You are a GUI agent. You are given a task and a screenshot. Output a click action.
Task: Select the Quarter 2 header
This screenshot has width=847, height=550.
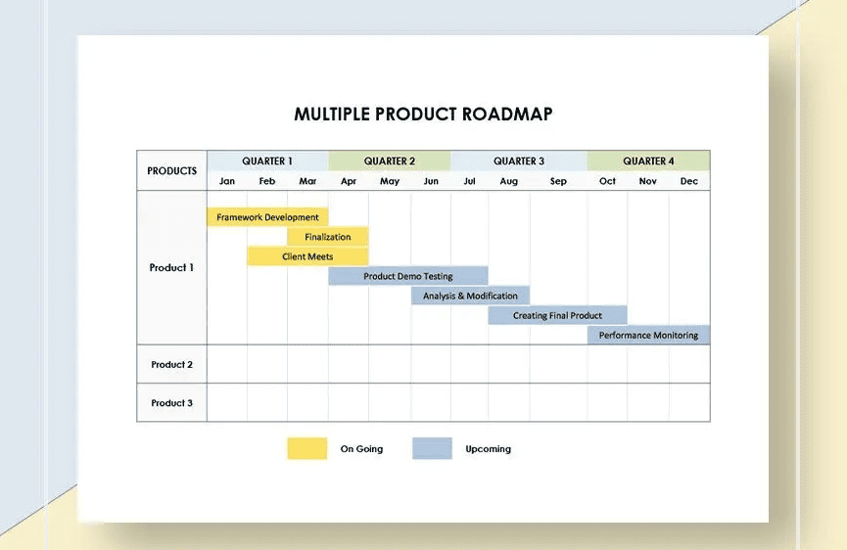click(390, 160)
